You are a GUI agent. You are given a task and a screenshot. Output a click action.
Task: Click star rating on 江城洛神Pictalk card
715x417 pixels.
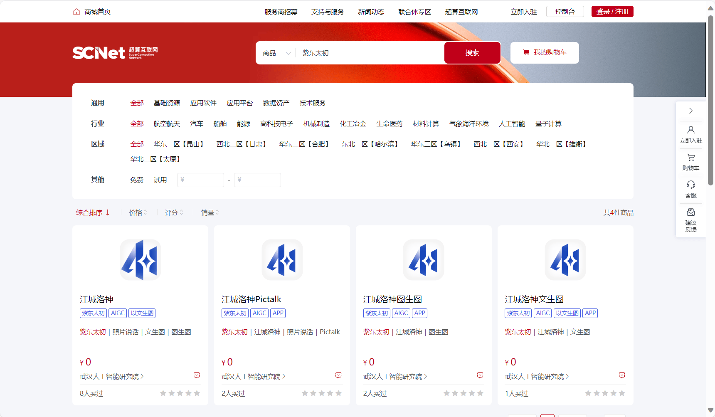coord(322,393)
